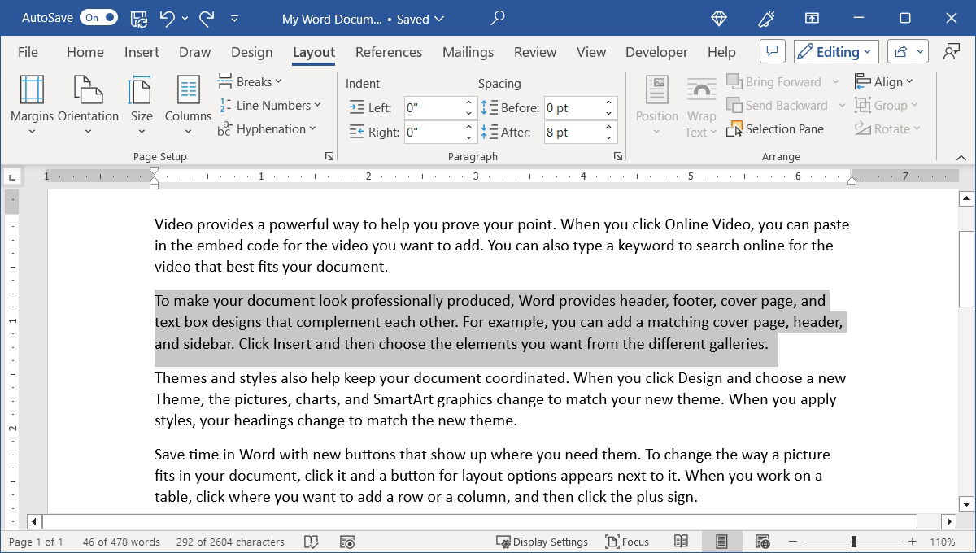976x553 pixels.
Task: Turn off AutoSave
Action: (x=98, y=16)
